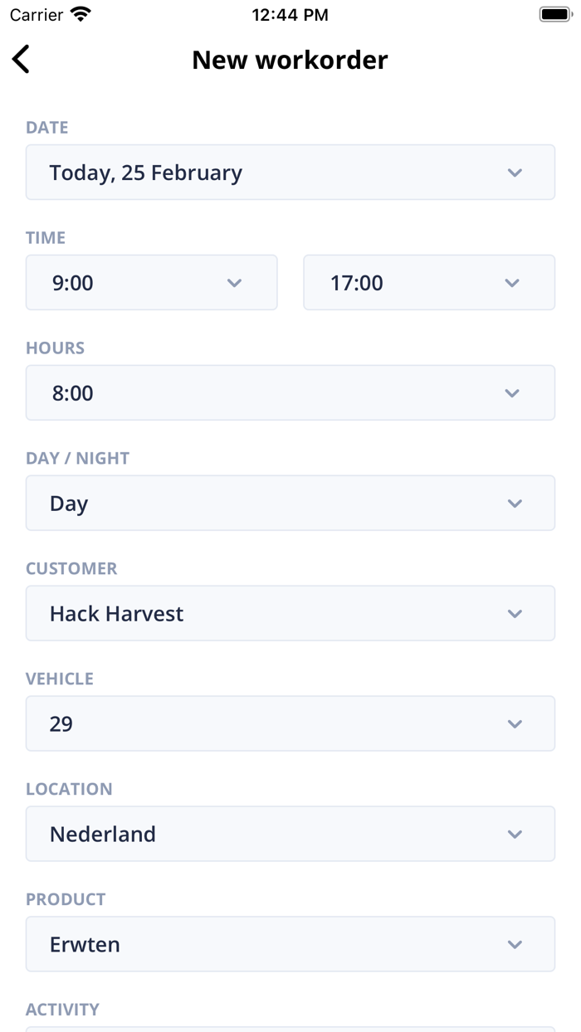
Task: Tap the chevron on the CUSTOMER field
Action: tap(515, 613)
